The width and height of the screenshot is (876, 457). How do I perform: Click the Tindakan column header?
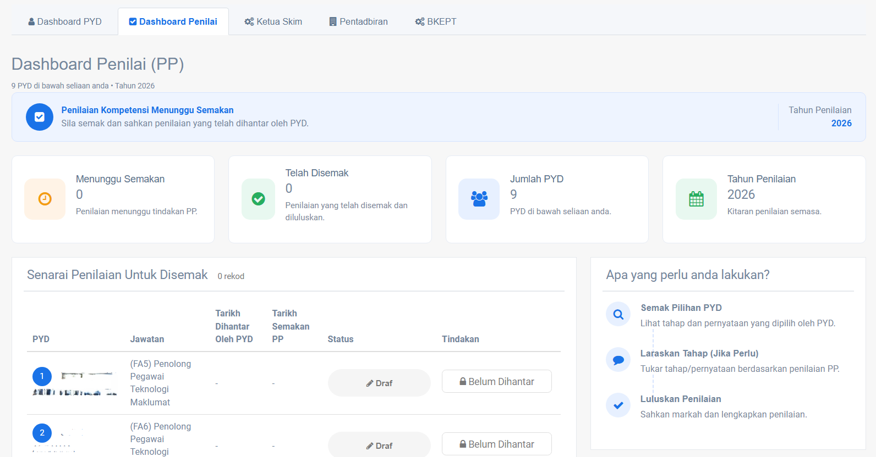pos(461,339)
